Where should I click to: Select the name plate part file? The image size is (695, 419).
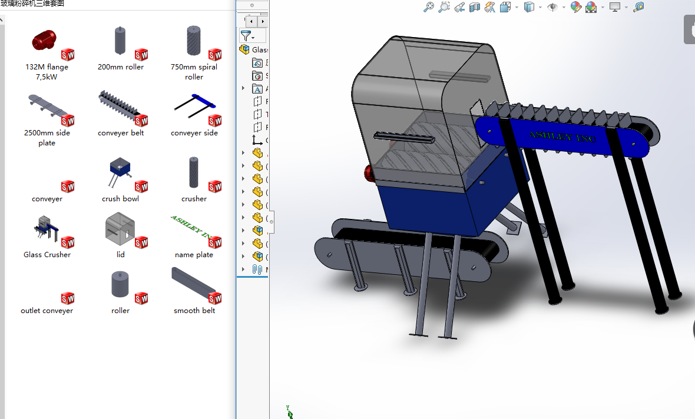coord(194,237)
